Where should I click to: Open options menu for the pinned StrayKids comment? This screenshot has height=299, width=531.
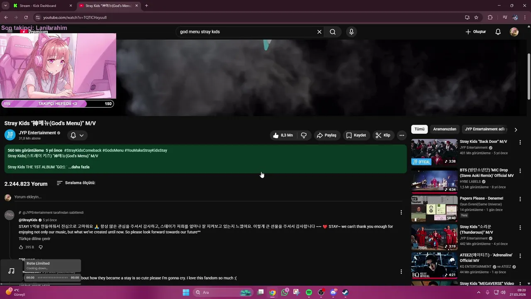(x=401, y=213)
